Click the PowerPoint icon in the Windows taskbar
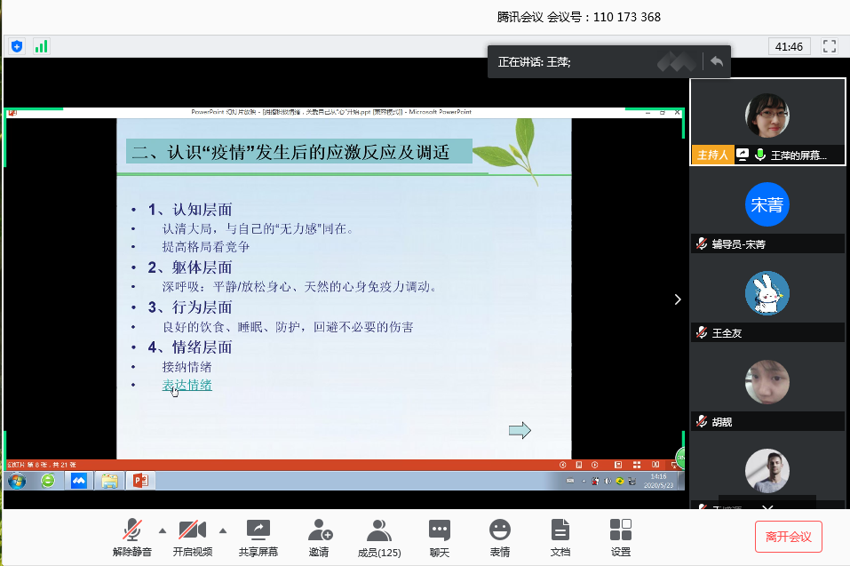The height and width of the screenshot is (566, 850). click(139, 480)
